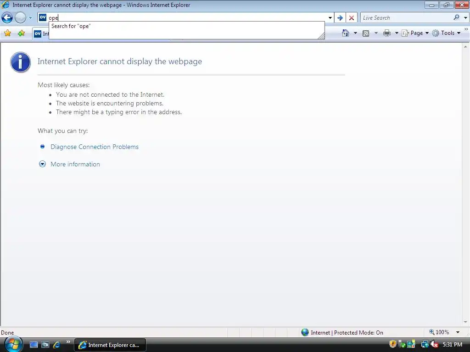Open the Feeds dropdown arrow
Screen dimensions: 470x352
[x=376, y=33]
